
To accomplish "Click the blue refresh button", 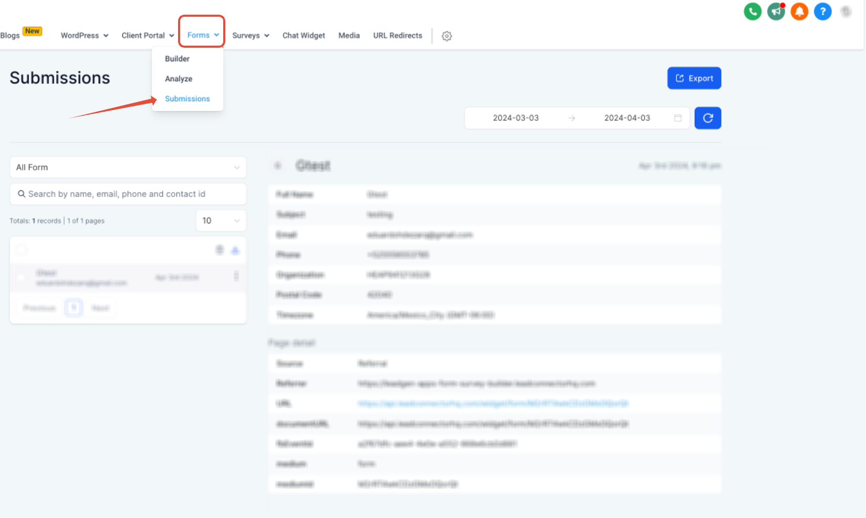I will pos(707,118).
